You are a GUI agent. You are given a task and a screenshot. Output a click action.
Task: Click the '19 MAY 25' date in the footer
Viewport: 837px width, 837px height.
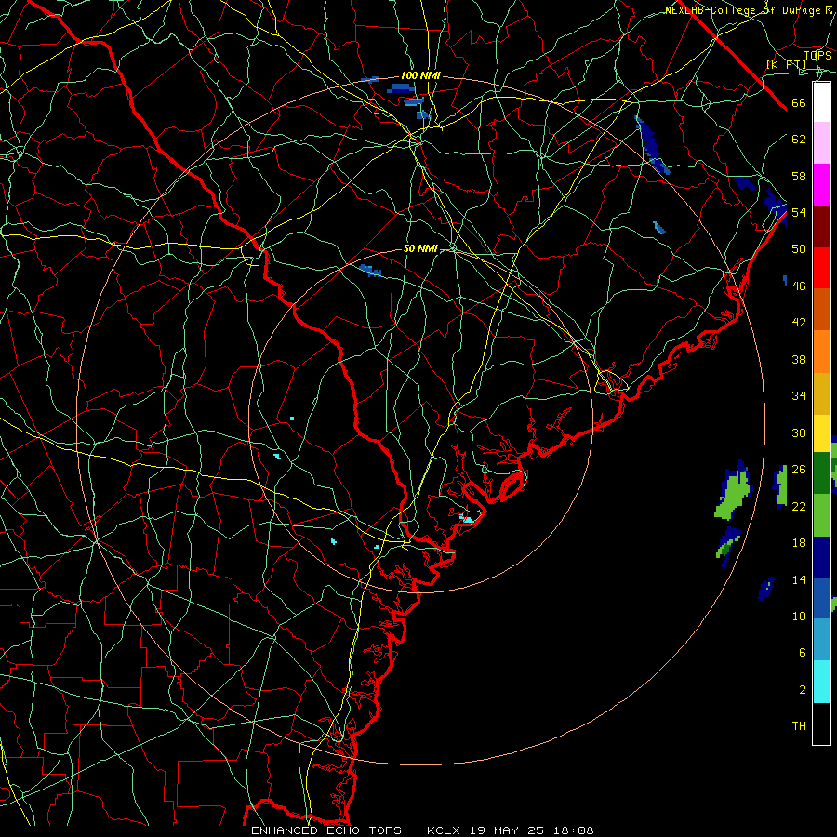508,830
